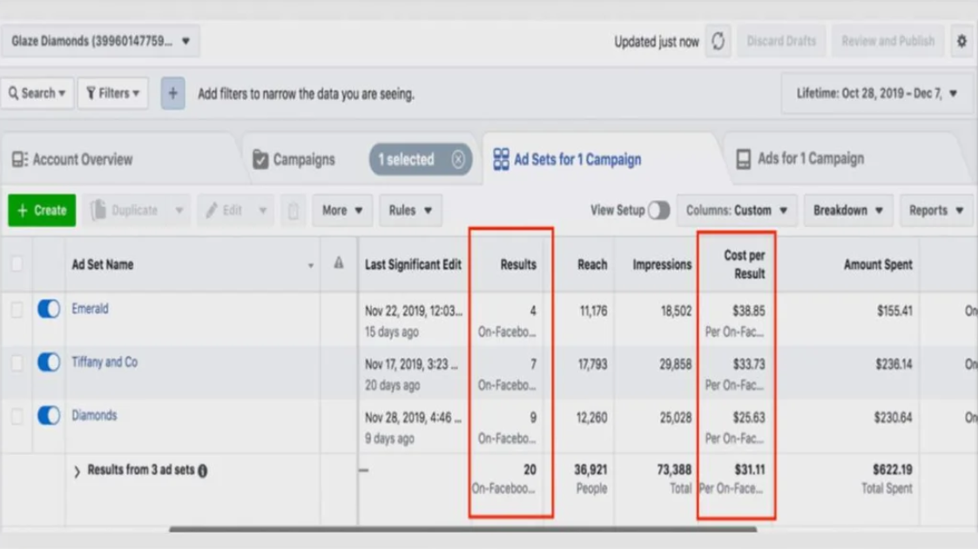Clear the 1 selected campaign filter
This screenshot has height=549, width=978.
tap(458, 159)
